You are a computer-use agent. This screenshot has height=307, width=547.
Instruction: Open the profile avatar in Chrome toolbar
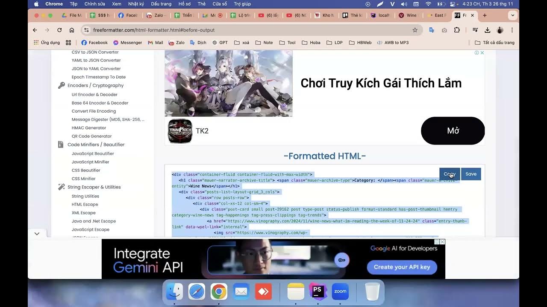point(500,30)
